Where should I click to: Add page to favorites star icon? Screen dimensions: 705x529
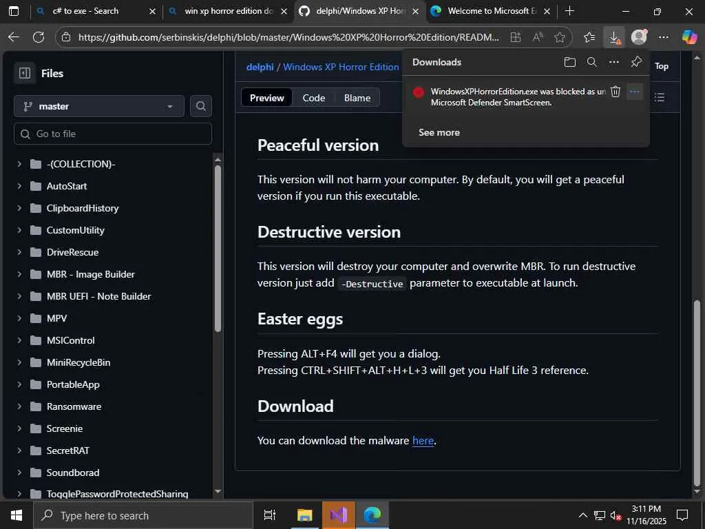pos(559,37)
